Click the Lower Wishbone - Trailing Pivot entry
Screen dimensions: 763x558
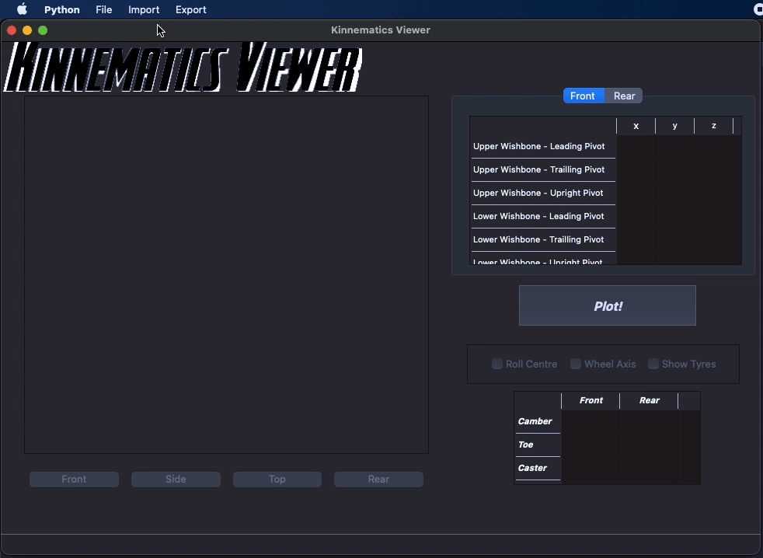[539, 239]
